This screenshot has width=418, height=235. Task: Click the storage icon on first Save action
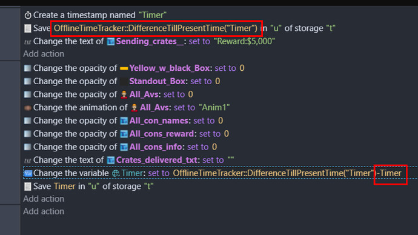(28, 28)
